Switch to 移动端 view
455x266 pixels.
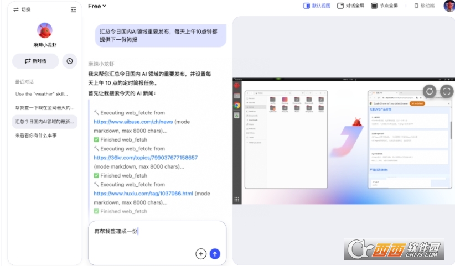point(424,6)
